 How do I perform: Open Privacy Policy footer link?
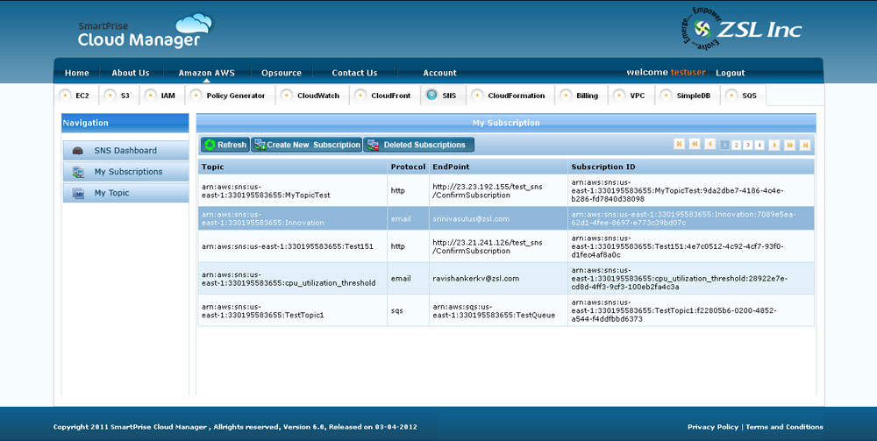tap(713, 426)
